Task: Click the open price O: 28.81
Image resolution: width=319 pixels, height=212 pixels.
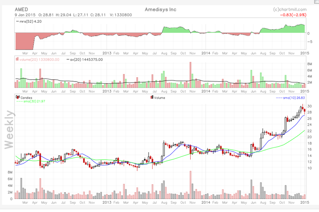Action: (46, 15)
